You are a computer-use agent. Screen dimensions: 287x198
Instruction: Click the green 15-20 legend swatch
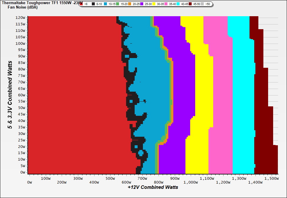118,4
